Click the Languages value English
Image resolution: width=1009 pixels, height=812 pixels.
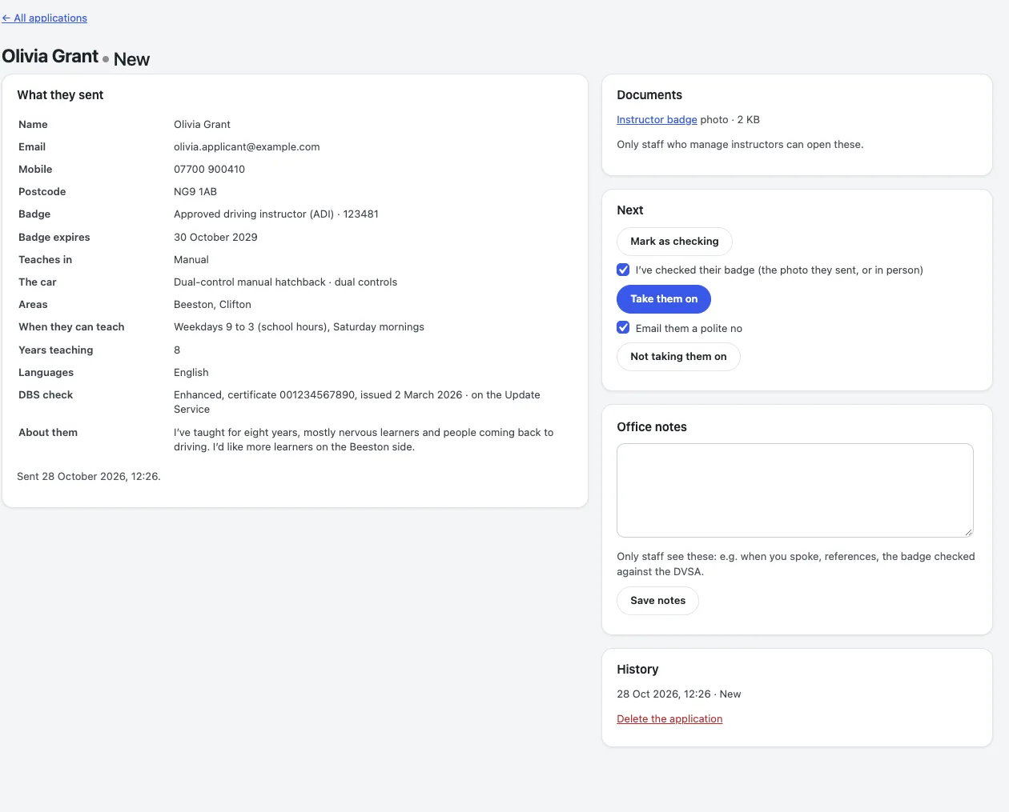point(191,372)
